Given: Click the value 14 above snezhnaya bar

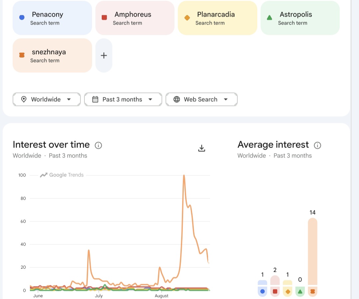Looking at the screenshot, I should (312, 213).
